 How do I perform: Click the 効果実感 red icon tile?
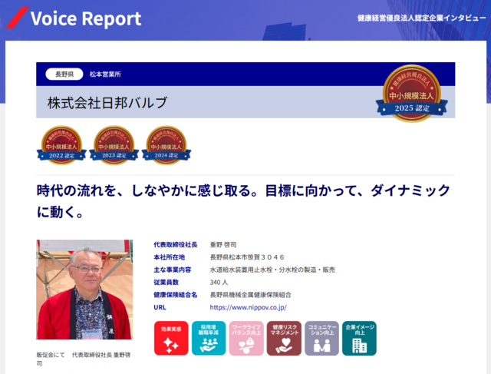point(170,338)
